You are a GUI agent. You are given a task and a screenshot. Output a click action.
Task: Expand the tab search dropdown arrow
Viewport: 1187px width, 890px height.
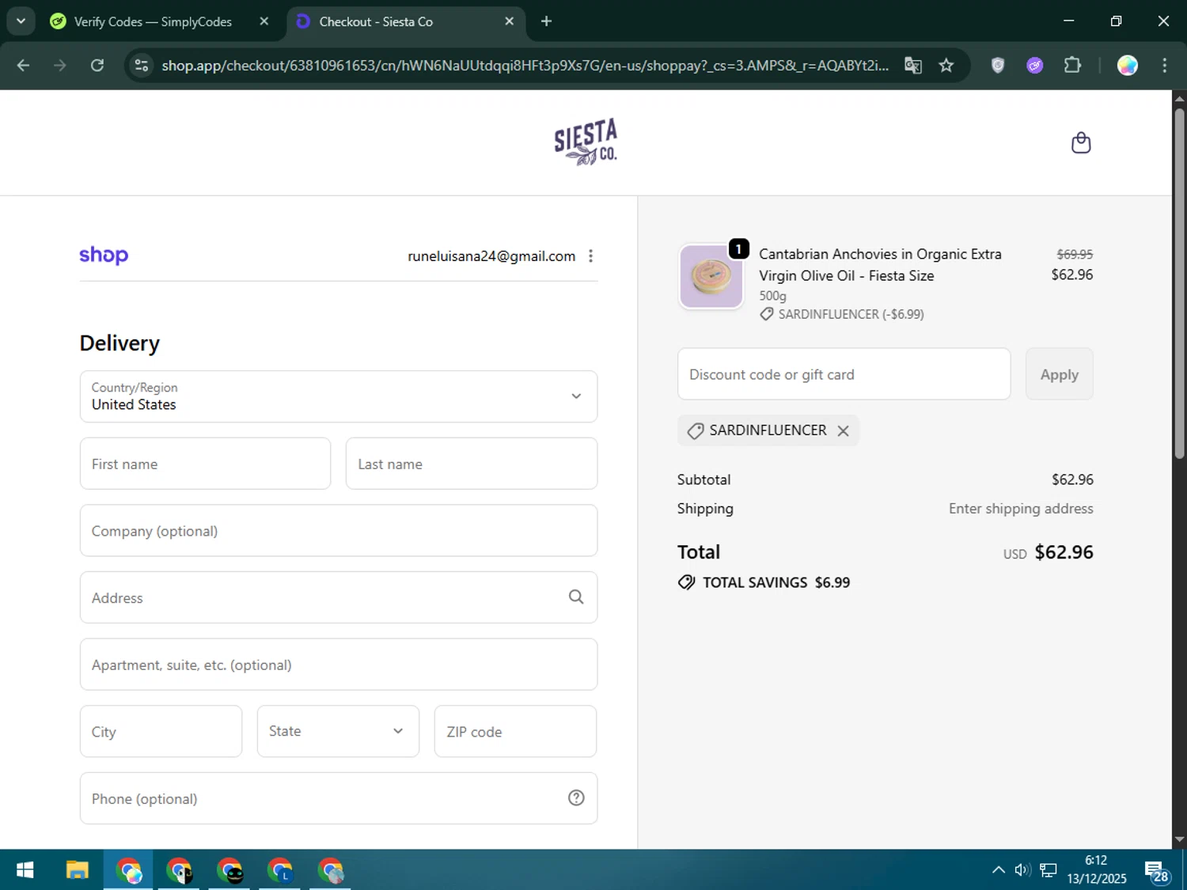coord(21,21)
